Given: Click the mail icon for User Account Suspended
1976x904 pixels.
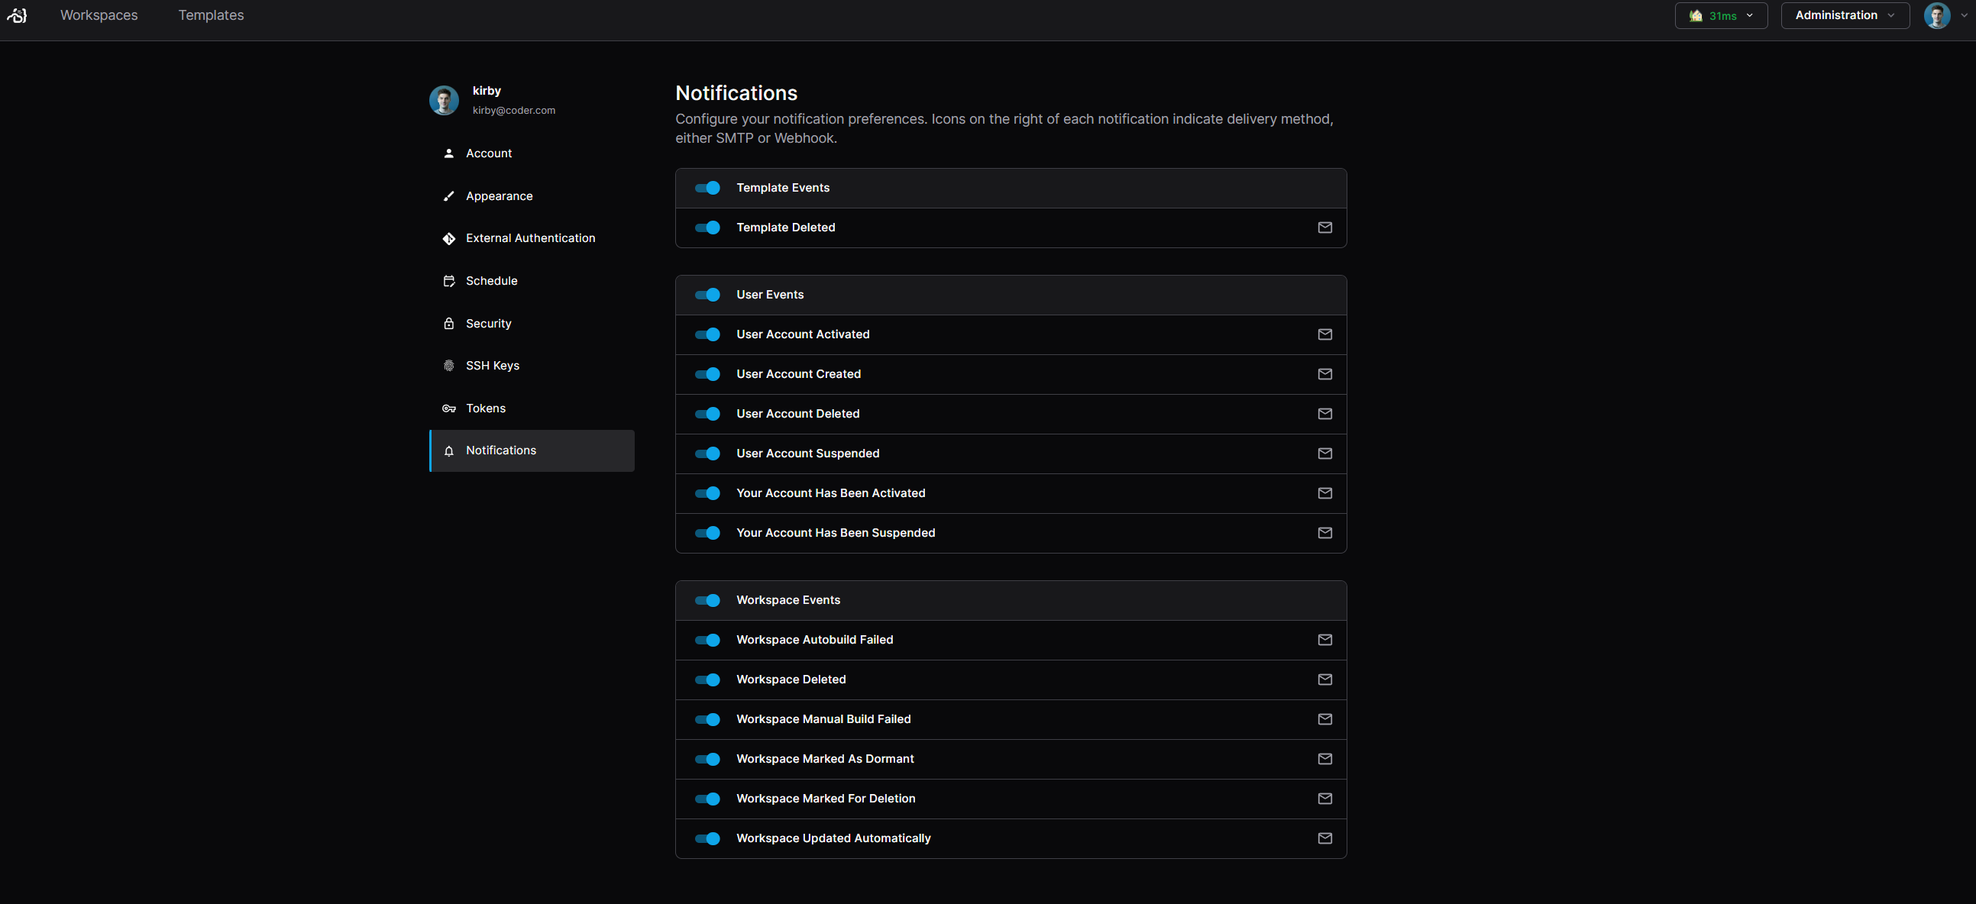Looking at the screenshot, I should (x=1324, y=454).
